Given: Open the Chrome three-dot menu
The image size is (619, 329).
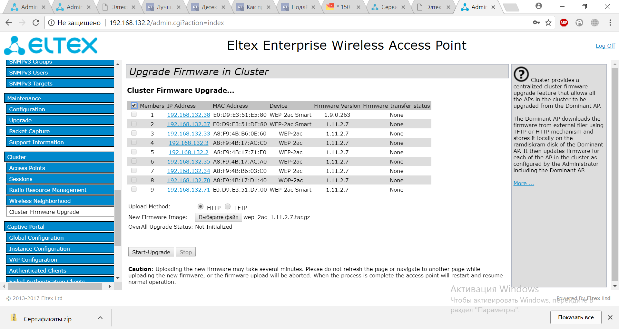Looking at the screenshot, I should coord(610,23).
